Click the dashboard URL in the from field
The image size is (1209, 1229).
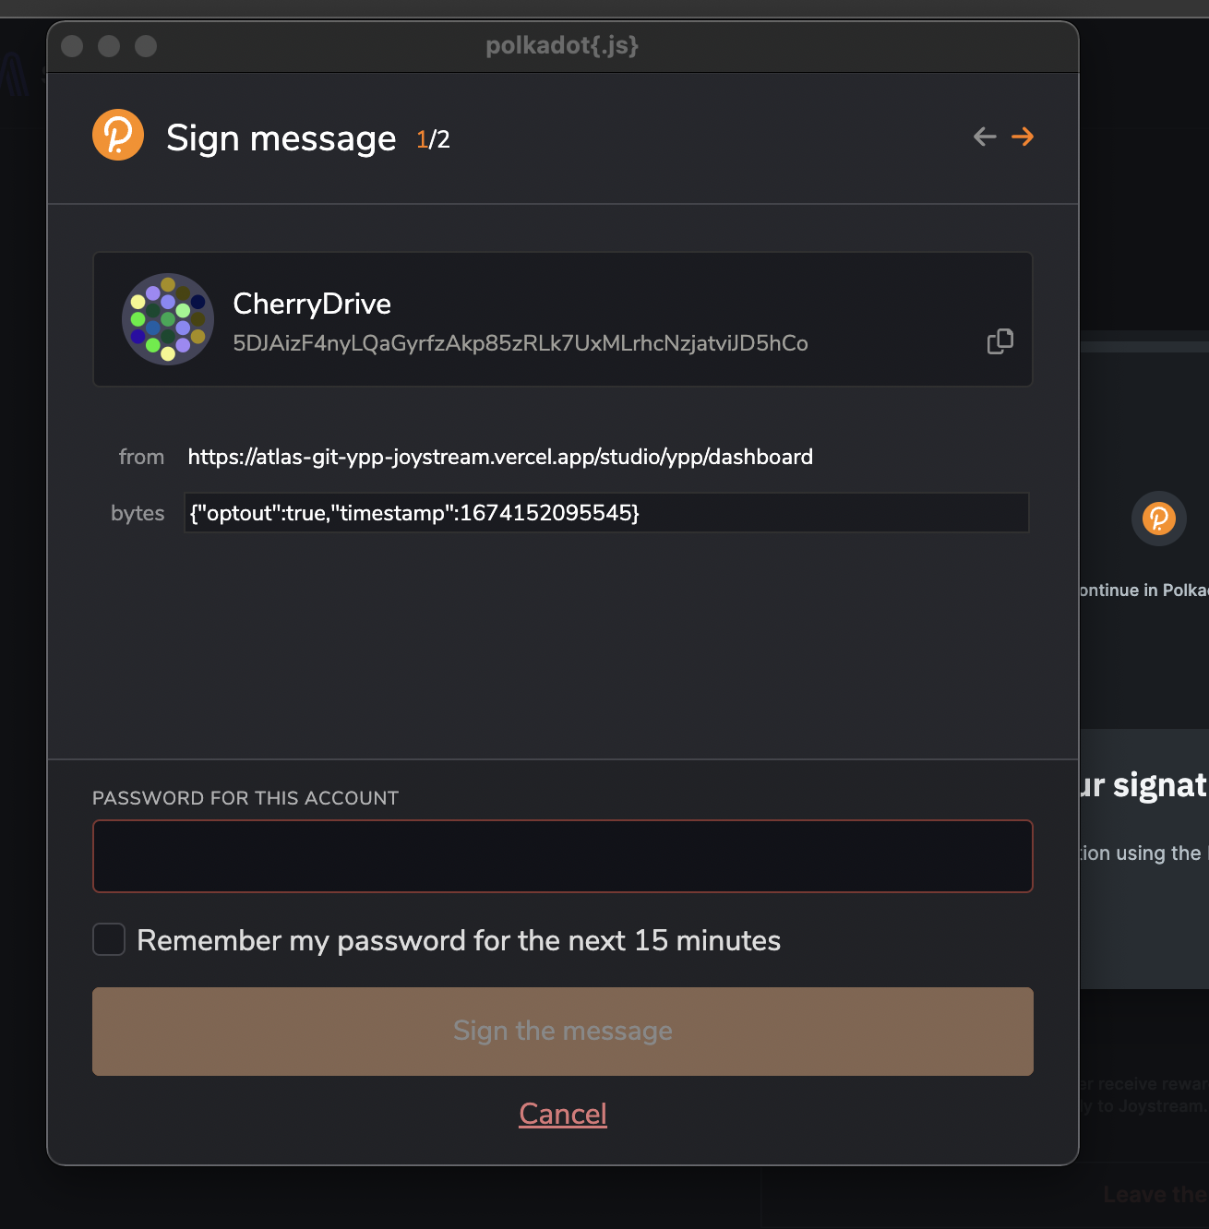point(500,456)
